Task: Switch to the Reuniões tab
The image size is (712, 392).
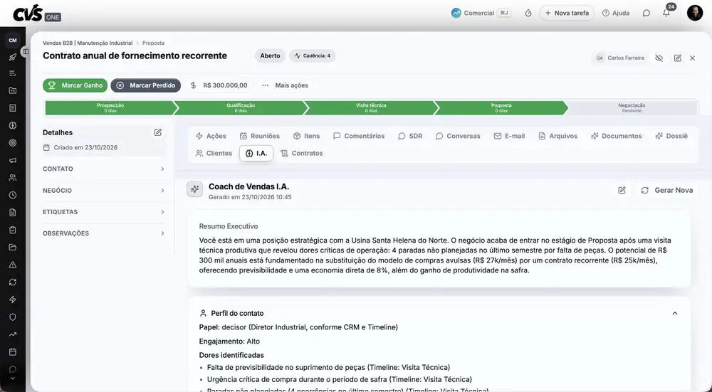Action: (260, 136)
